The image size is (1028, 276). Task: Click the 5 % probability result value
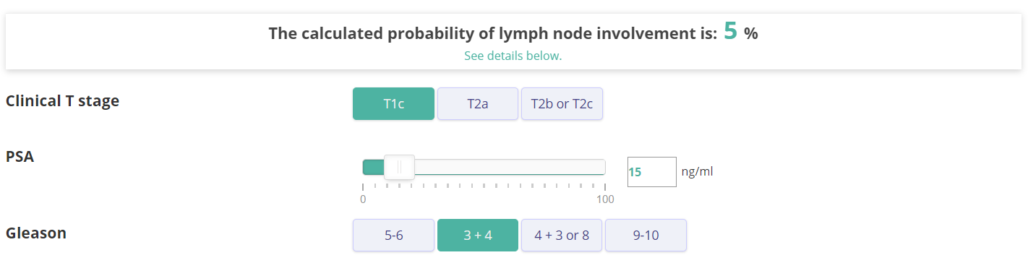740,32
